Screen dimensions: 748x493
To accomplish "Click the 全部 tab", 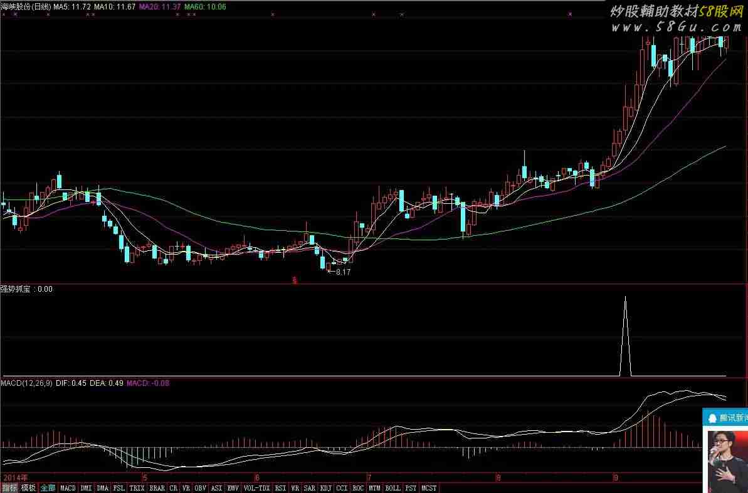I will point(48,488).
